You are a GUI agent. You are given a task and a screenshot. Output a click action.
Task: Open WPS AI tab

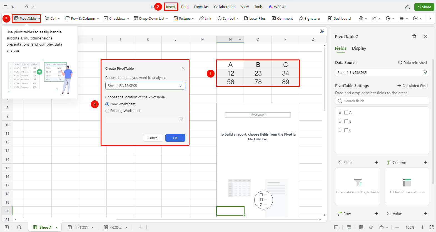[x=277, y=7]
